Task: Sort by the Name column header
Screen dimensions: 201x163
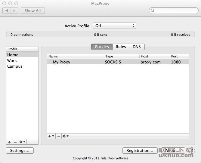Action: pos(76,56)
